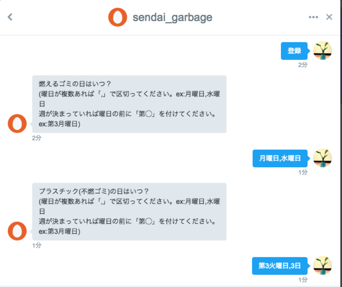The width and height of the screenshot is (342, 287).
Task: Close the sendai_garbage conversation
Action: (329, 17)
